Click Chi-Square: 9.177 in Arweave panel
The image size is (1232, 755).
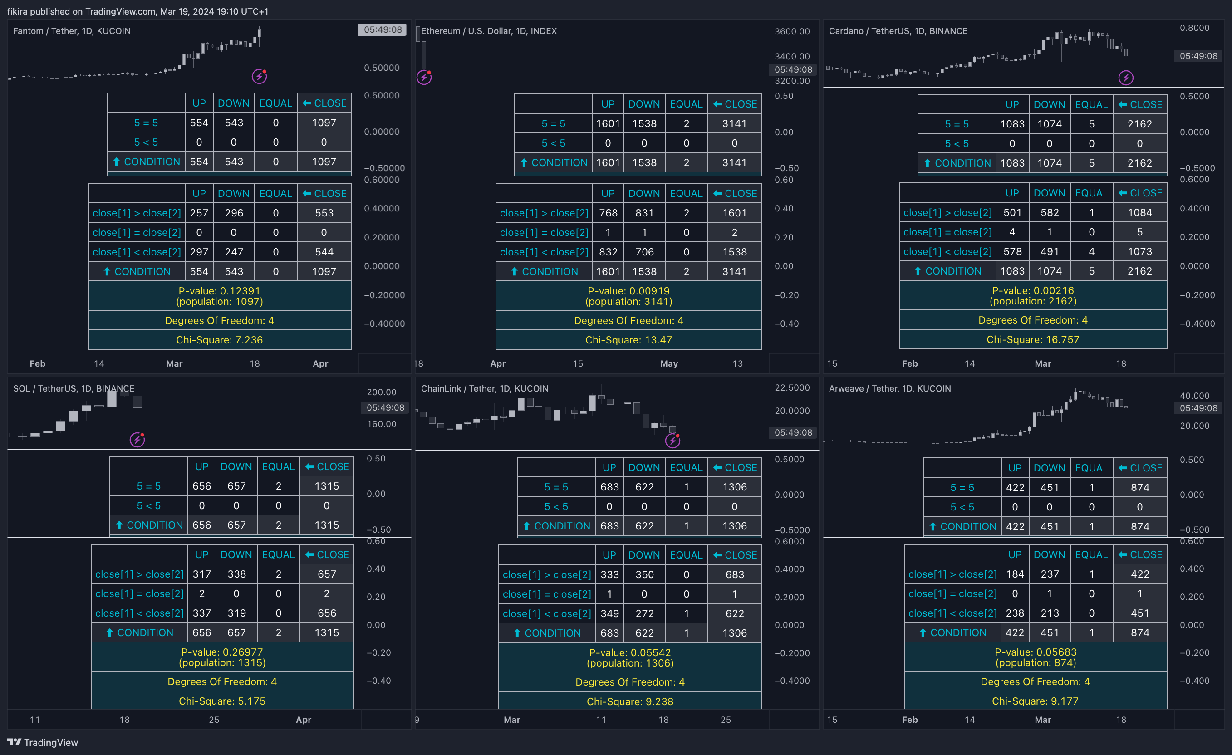pos(1036,701)
